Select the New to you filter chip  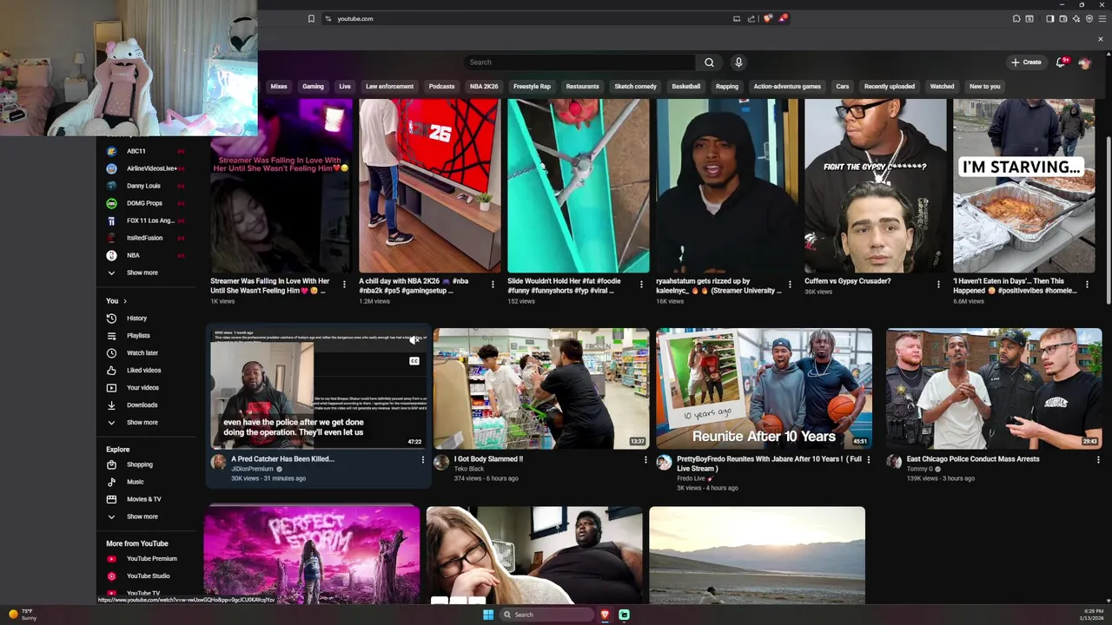coord(984,86)
